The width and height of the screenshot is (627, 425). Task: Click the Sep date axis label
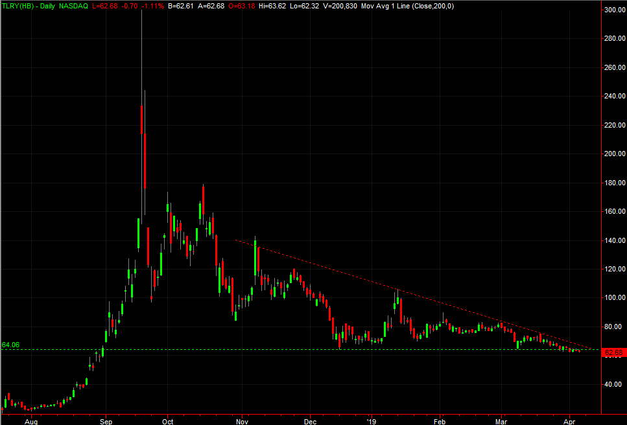[106, 421]
